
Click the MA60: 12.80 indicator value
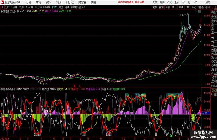pos(65,11)
